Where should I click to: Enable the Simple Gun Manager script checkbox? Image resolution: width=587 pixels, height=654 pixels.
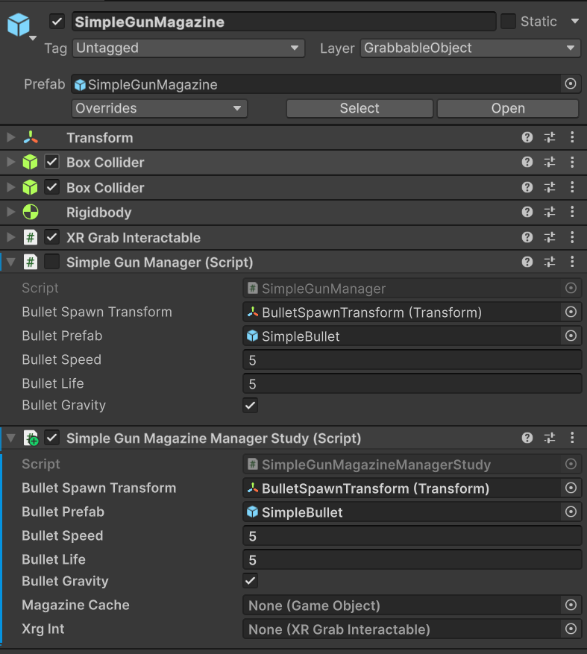[x=52, y=262]
